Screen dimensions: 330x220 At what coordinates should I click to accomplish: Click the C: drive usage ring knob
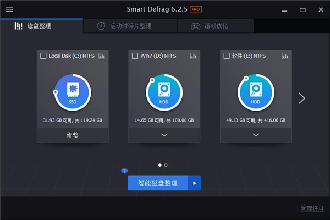[x=56, y=92]
